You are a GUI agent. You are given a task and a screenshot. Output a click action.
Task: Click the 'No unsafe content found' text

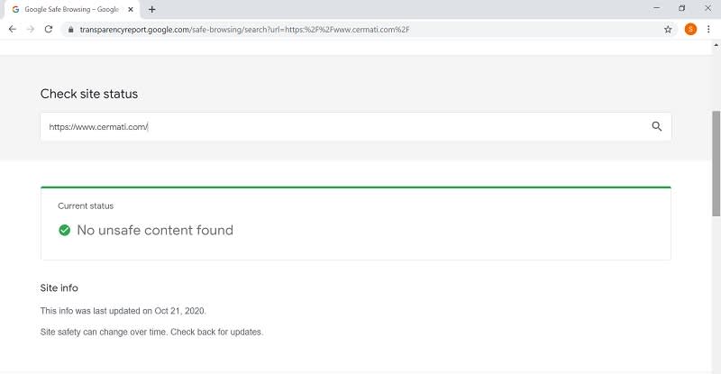click(x=155, y=230)
